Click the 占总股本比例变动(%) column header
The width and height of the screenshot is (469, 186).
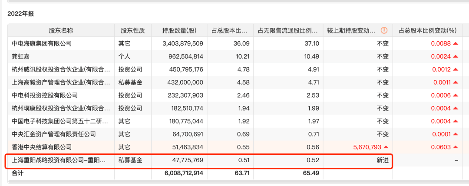(x=427, y=30)
